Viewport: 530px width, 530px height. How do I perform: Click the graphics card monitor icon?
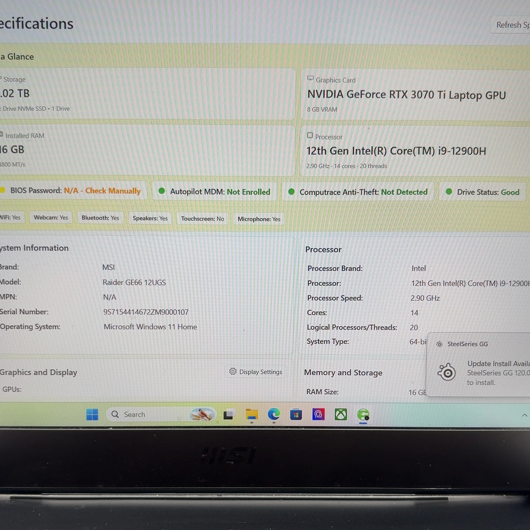(310, 79)
